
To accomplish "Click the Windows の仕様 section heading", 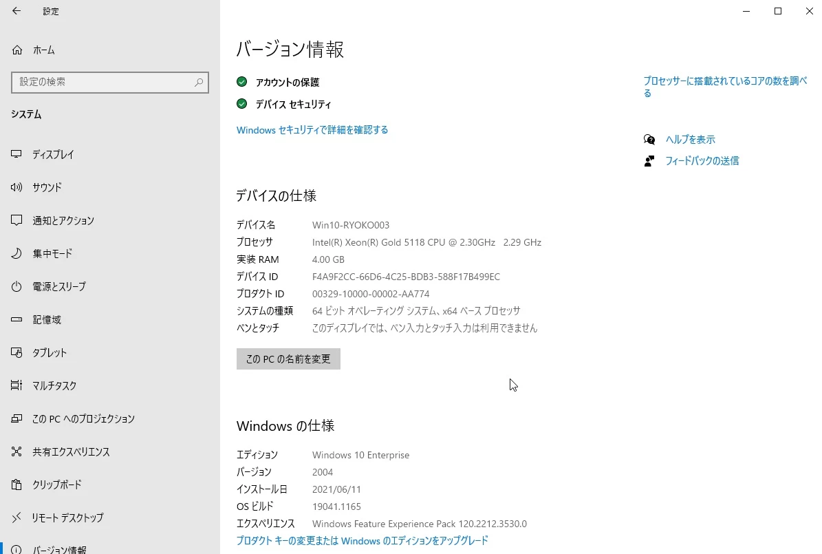I will pos(285,425).
